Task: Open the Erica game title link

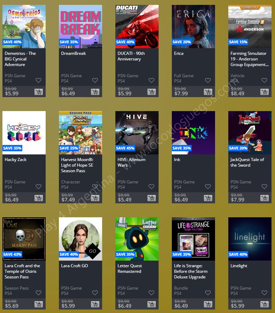Action: (x=178, y=53)
